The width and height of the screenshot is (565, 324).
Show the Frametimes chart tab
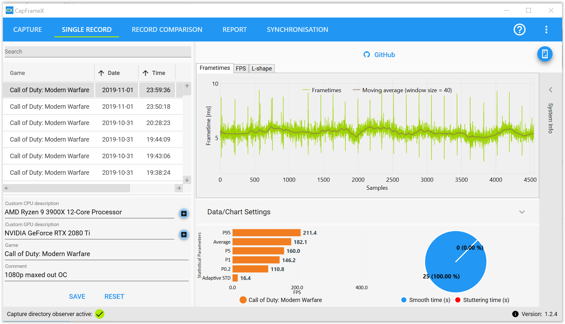(x=215, y=68)
